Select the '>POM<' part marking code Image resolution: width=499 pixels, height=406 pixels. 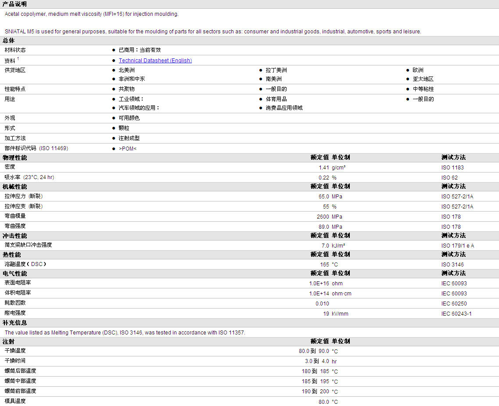click(128, 149)
